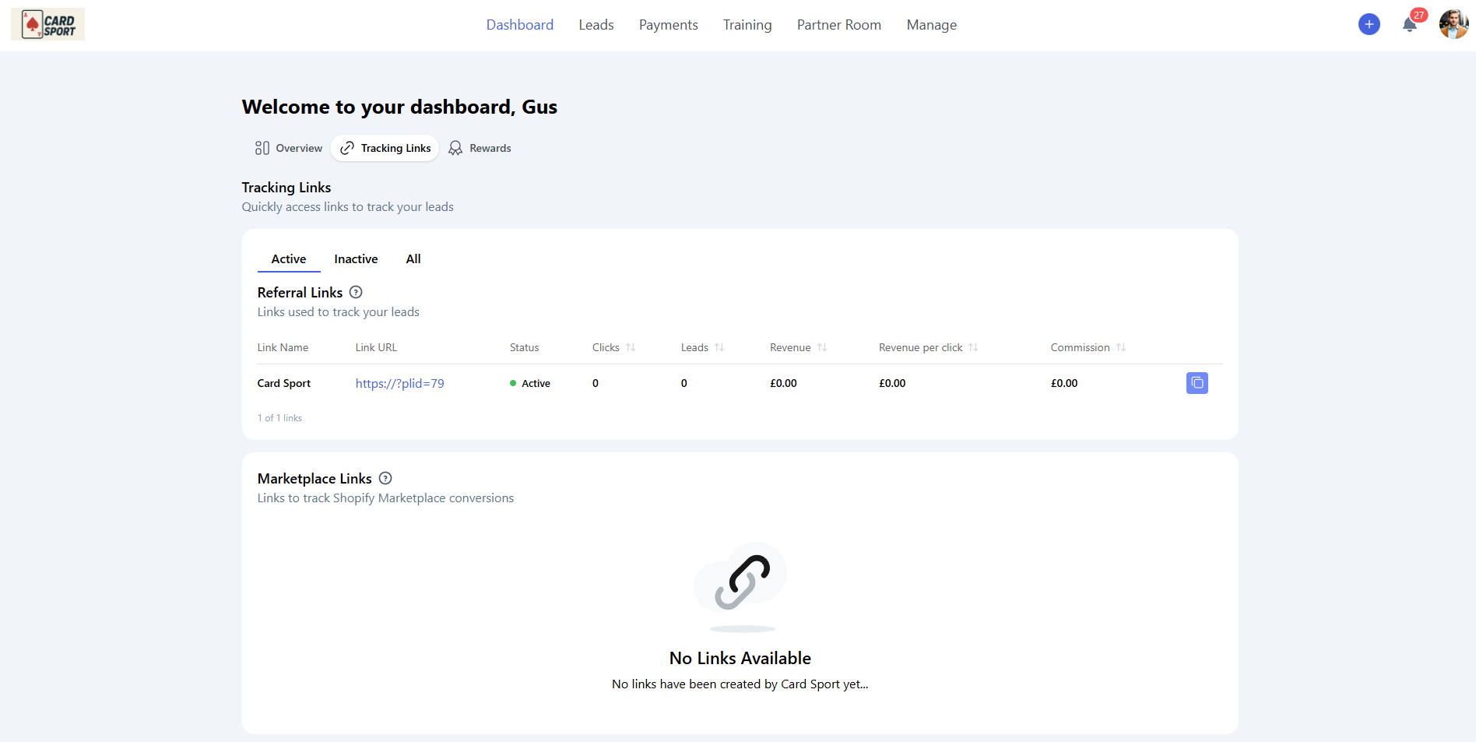This screenshot has height=742, width=1476.
Task: Navigate to Partner Room
Action: pos(838,25)
